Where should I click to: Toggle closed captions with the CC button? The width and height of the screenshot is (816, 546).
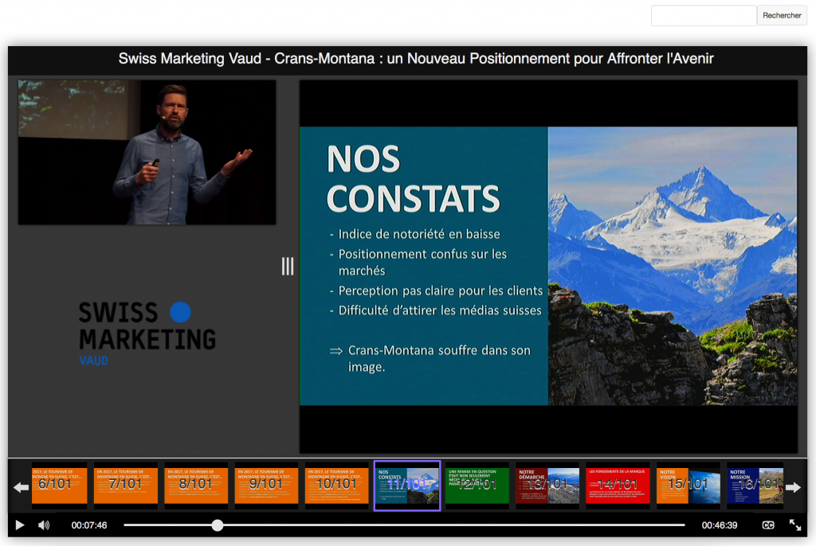pyautogui.click(x=768, y=525)
